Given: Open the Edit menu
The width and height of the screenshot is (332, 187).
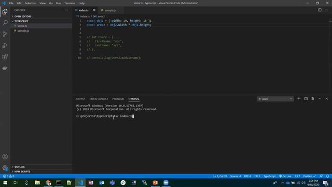Looking at the screenshot, I should tap(19, 3).
